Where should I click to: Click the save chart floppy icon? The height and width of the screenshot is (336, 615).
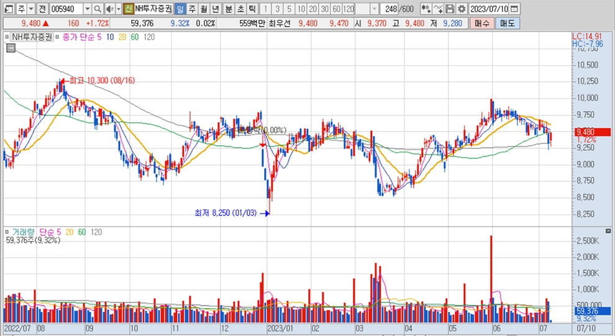(x=450, y=9)
